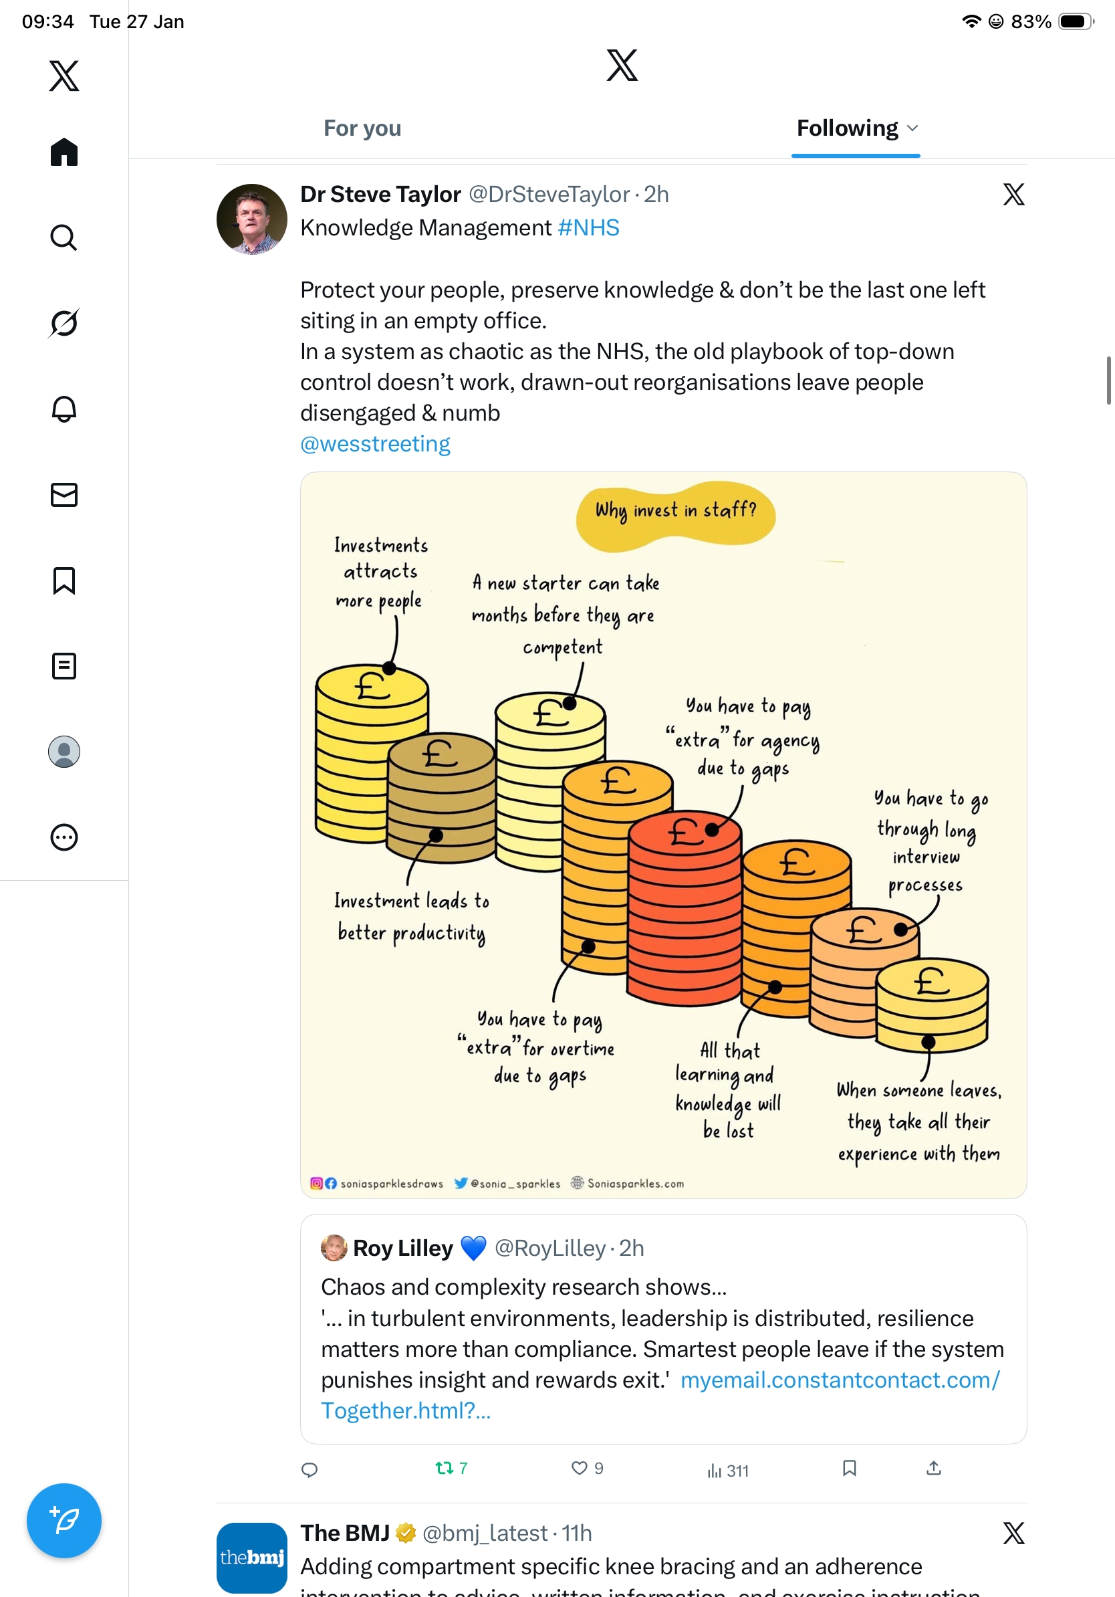The height and width of the screenshot is (1597, 1115).
Task: Open Grok from the sidebar
Action: pos(64,323)
